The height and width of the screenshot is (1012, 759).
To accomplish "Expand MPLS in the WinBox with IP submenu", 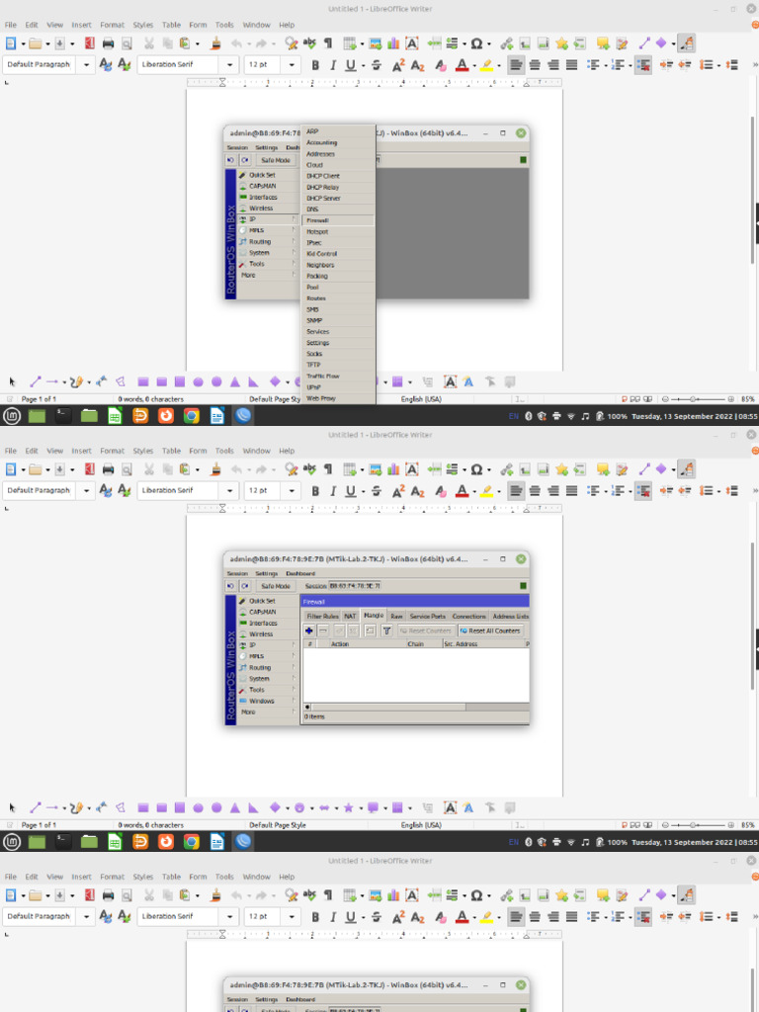I will click(267, 230).
